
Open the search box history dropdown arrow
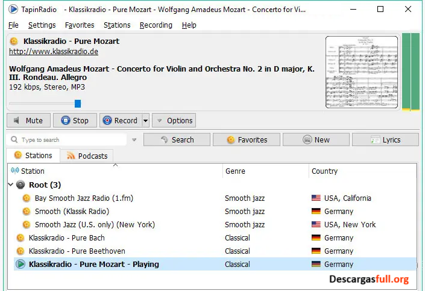tap(134, 140)
